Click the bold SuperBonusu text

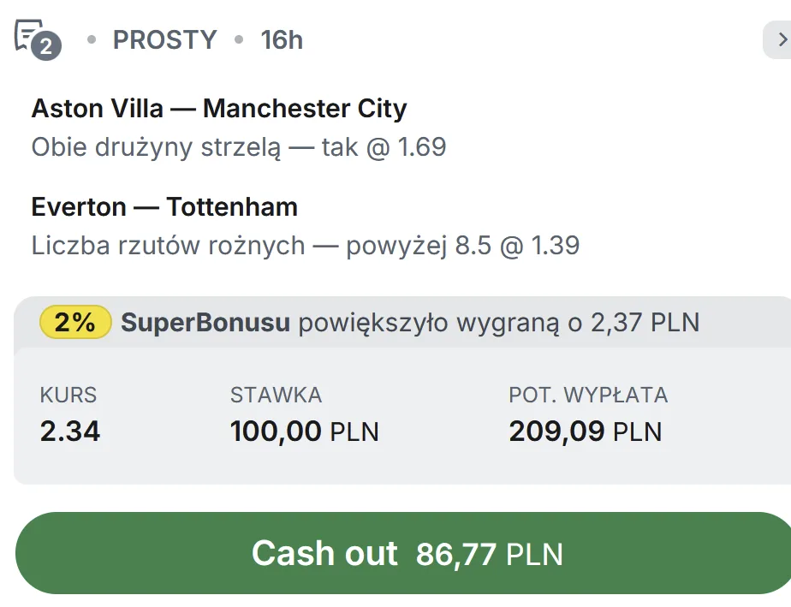point(205,323)
